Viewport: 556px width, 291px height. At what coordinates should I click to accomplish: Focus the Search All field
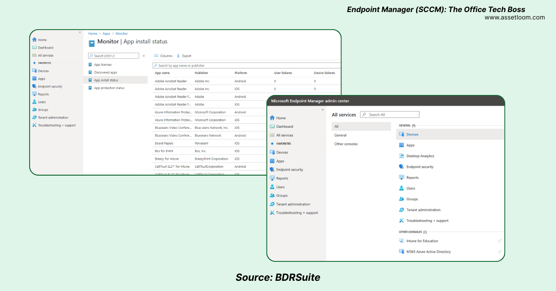(390, 114)
